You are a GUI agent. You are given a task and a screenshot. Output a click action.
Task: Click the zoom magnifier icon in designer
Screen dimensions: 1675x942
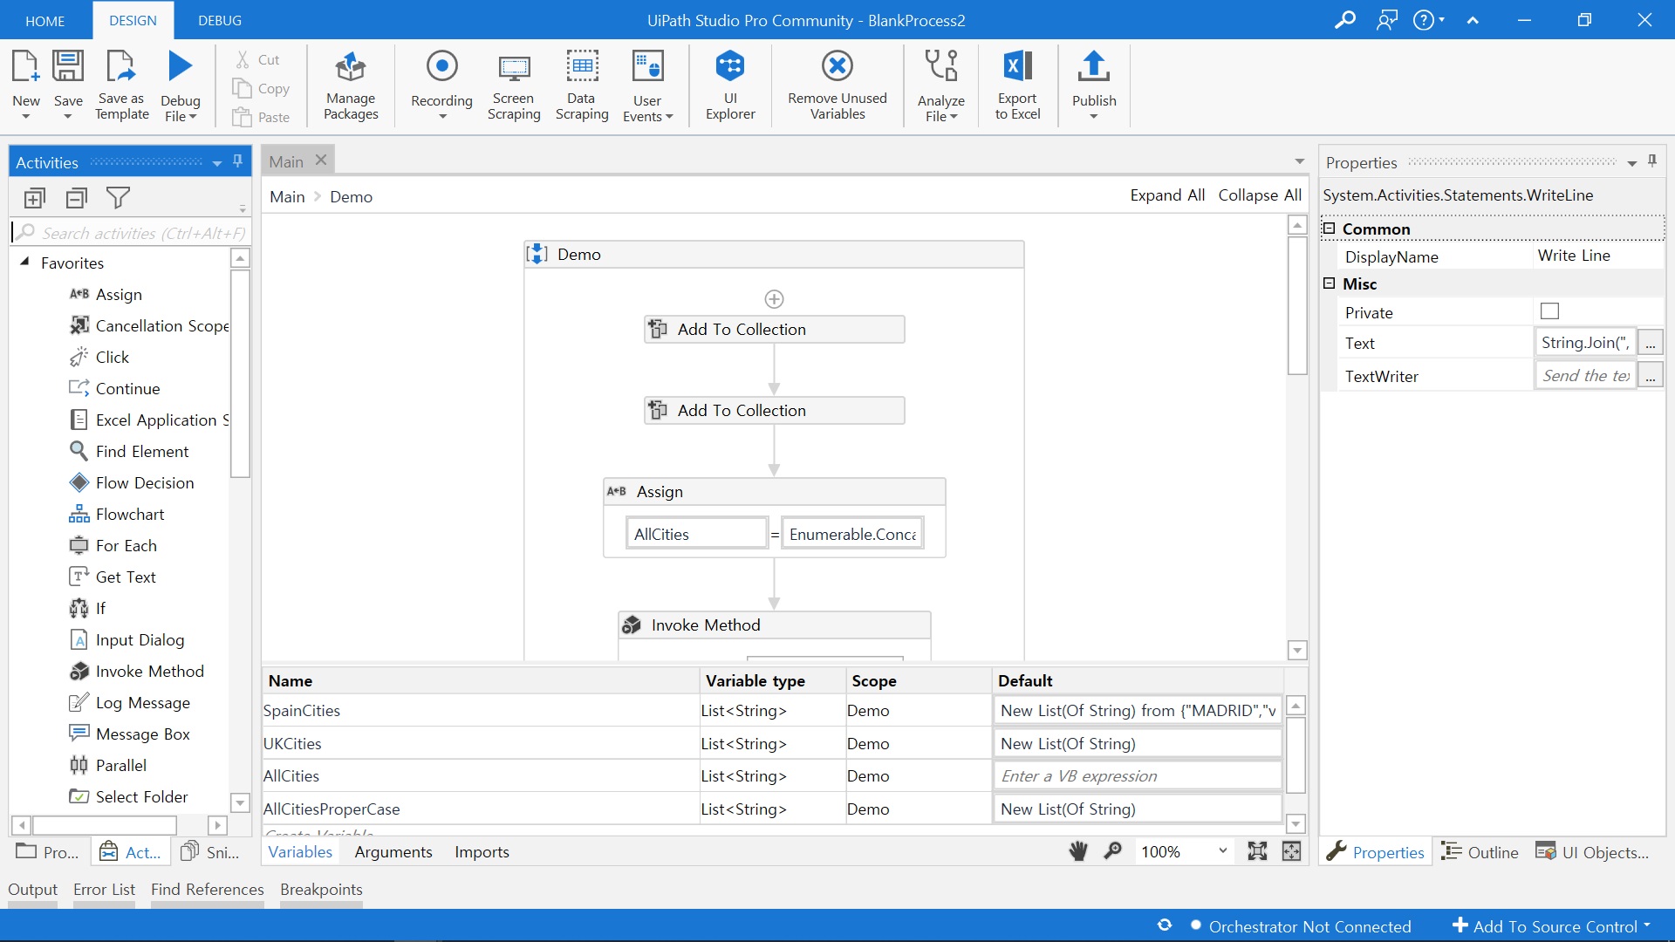pos(1113,851)
